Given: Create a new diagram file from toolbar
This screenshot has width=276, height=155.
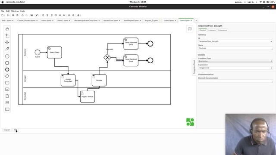Looking at the screenshot, I should point(2,15).
